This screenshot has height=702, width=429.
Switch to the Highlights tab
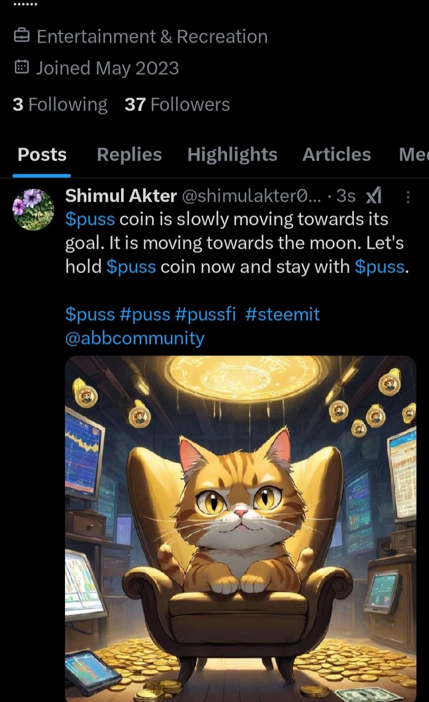[x=232, y=154]
